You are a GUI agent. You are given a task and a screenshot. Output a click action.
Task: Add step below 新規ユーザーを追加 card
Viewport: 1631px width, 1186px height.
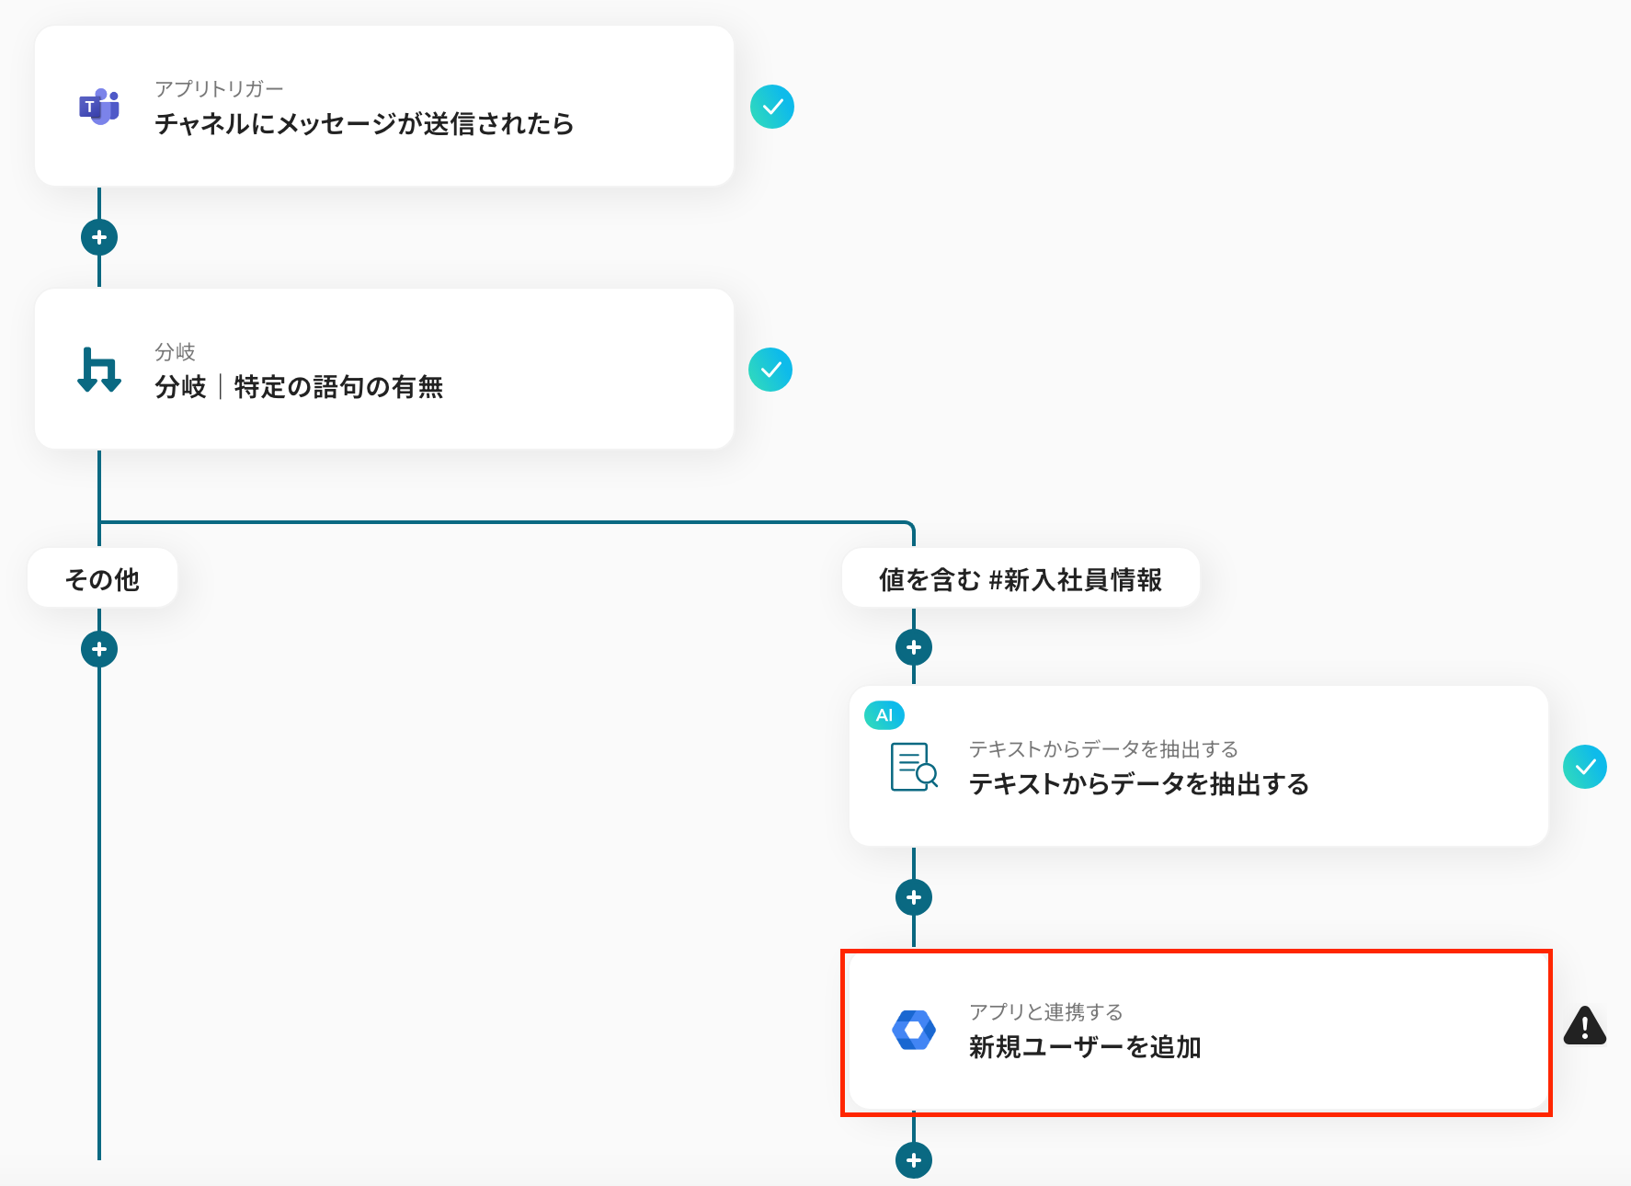(914, 1160)
